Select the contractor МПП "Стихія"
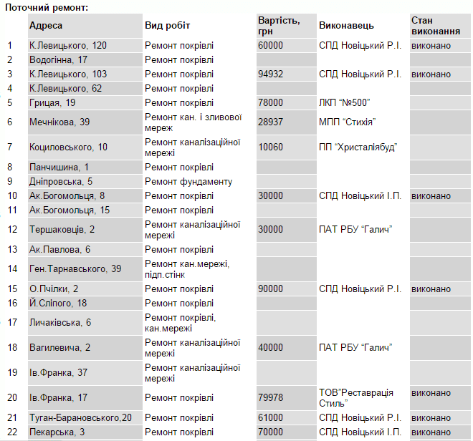This screenshot has width=473, height=441. 348,122
